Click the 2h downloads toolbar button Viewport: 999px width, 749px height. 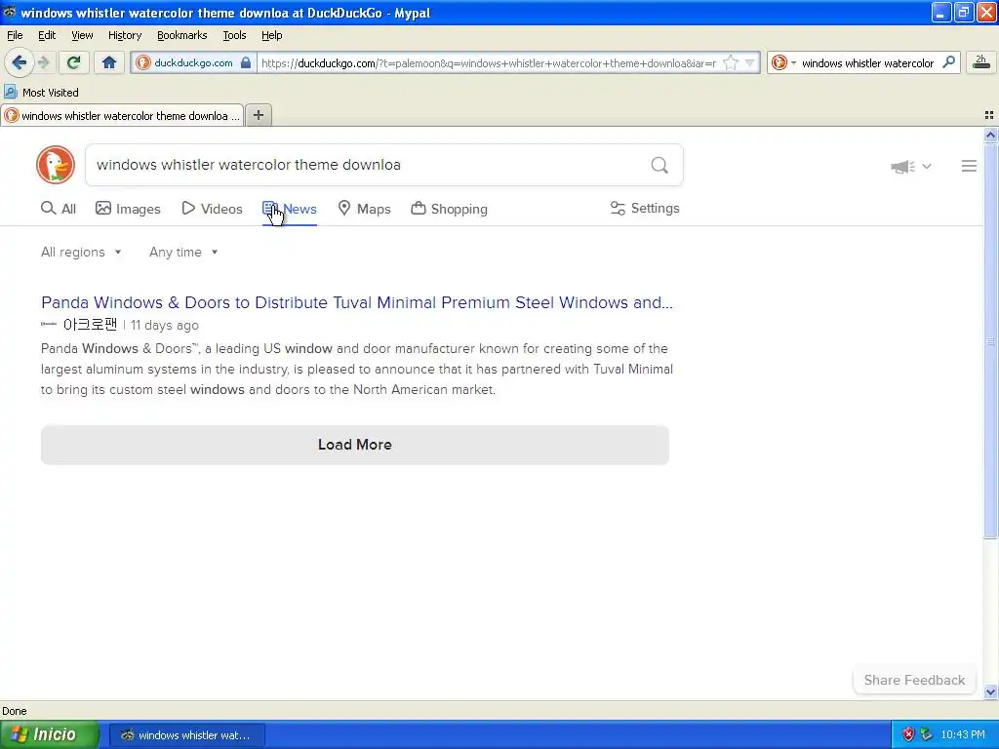(x=981, y=62)
